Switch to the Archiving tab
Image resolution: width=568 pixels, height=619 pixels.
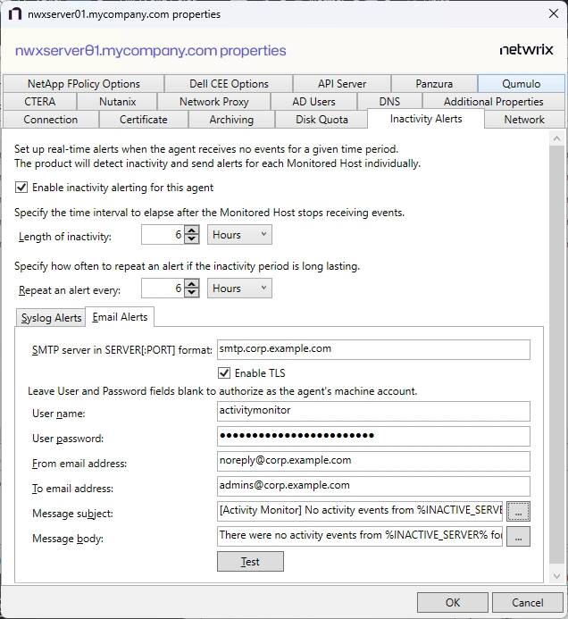pos(231,119)
